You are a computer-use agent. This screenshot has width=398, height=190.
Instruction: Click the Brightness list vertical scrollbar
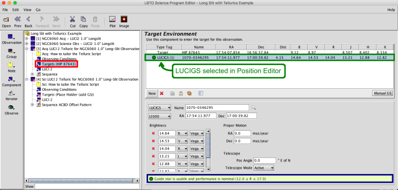(x=208, y=150)
